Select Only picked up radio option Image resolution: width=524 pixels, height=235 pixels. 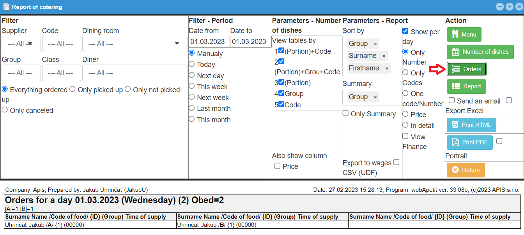pyautogui.click(x=73, y=89)
